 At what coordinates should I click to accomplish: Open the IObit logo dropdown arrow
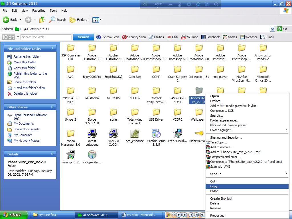(x=18, y=37)
